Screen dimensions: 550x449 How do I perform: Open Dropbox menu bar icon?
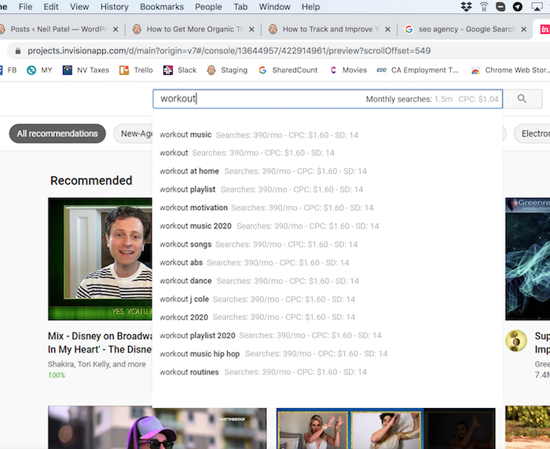pyautogui.click(x=466, y=6)
